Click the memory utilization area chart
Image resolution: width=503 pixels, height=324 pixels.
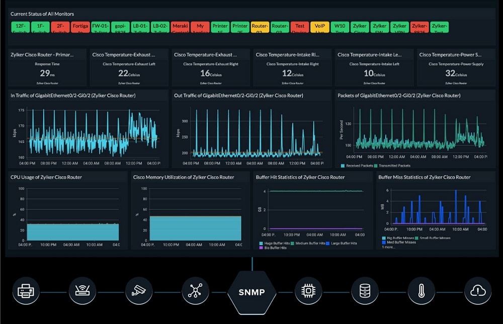[x=195, y=228]
